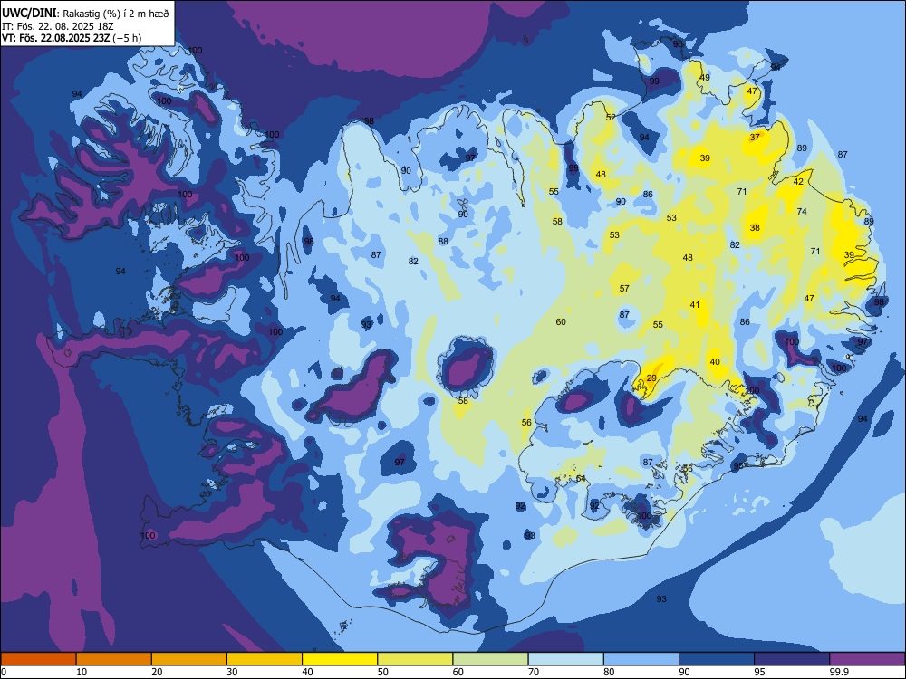The height and width of the screenshot is (679, 906).
Task: Click the 50 legend tick label
Action: [382, 672]
